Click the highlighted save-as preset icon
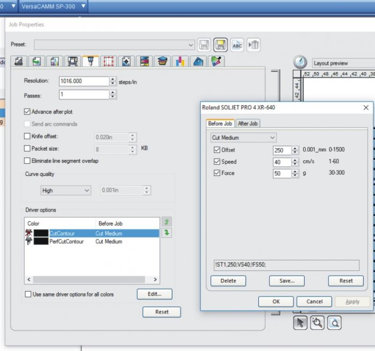The image size is (375, 351). (x=220, y=44)
